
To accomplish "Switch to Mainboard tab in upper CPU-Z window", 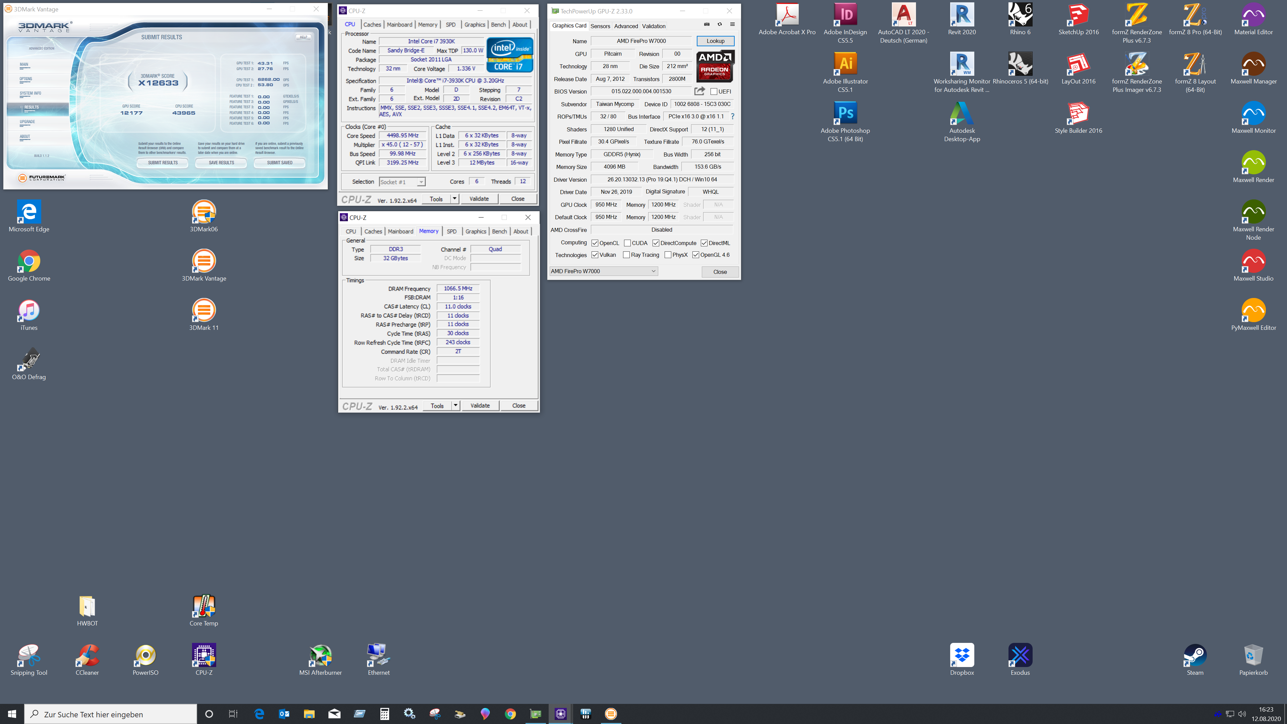I will click(x=400, y=24).
